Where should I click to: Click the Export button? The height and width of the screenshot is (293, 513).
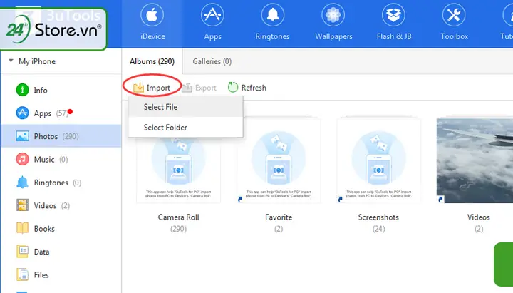(199, 88)
